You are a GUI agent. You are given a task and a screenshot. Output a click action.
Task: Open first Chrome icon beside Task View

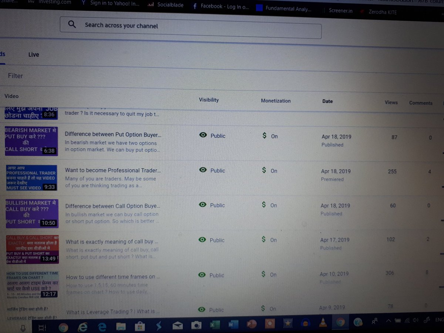pos(63,327)
